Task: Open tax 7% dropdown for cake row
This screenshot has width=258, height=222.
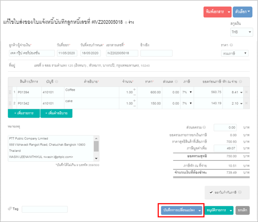Action: click(187, 104)
